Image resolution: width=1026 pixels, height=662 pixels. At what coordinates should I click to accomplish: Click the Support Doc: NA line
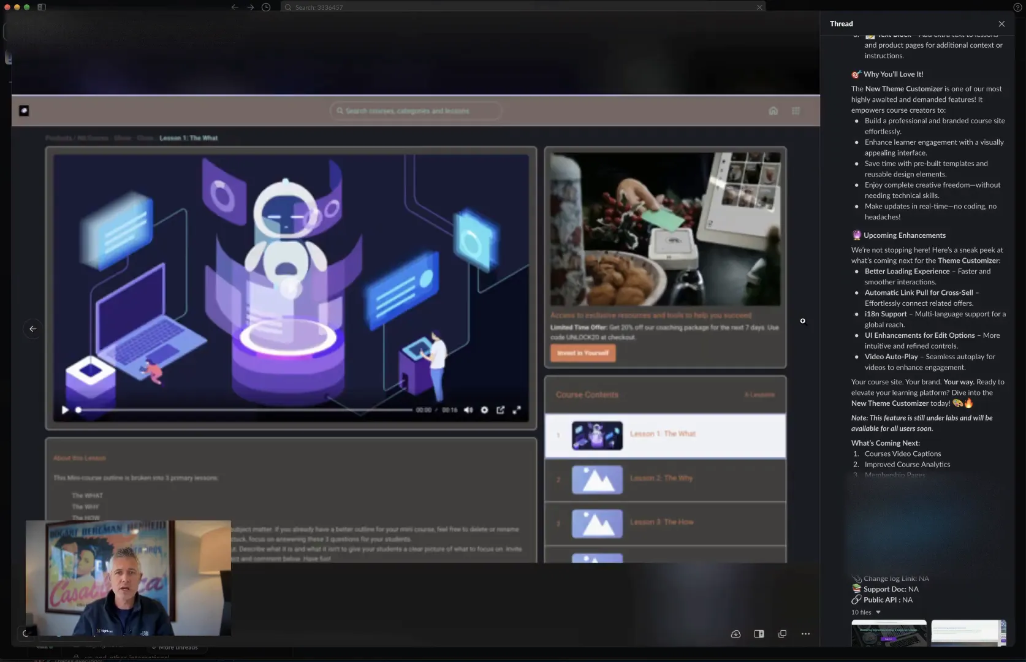[891, 589]
